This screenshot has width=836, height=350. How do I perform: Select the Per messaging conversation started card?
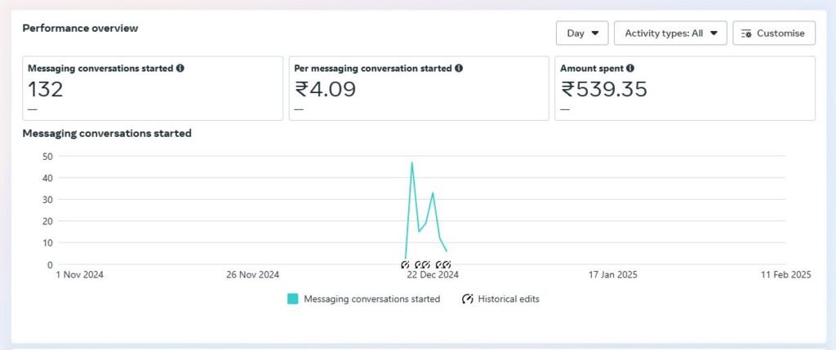pyautogui.click(x=418, y=88)
